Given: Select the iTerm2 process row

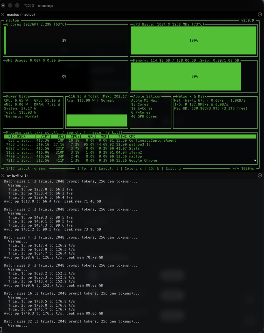Looking at the screenshot, I should point(130,152).
